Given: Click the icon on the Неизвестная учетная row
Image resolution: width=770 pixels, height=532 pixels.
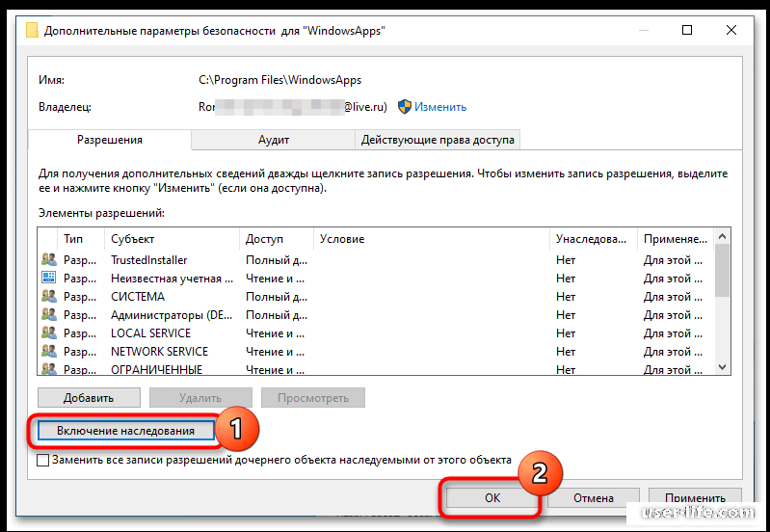Looking at the screenshot, I should point(48,278).
